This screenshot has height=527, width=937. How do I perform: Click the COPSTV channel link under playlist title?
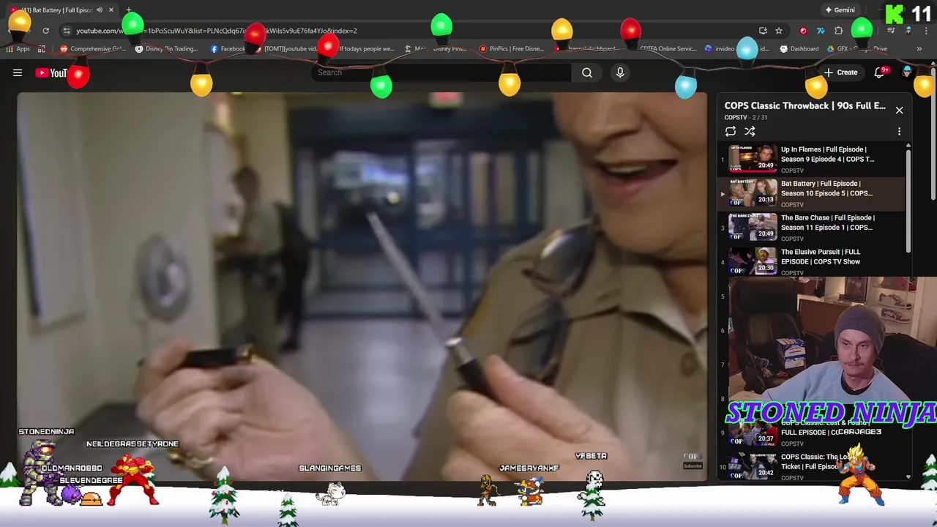[x=736, y=118]
